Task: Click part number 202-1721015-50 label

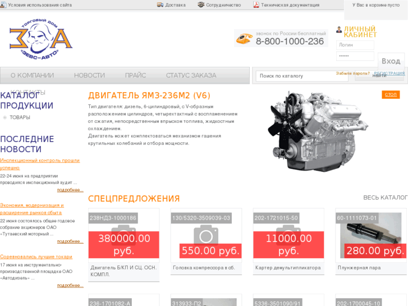Action: [x=276, y=218]
